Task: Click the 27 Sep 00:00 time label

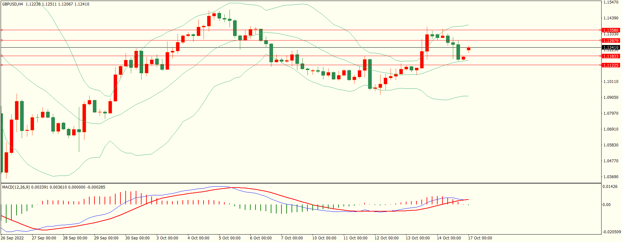Action: click(x=44, y=238)
